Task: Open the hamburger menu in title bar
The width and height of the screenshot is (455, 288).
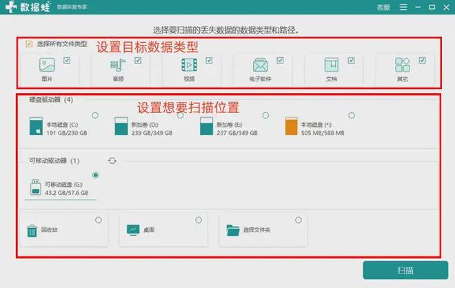Action: (403, 7)
